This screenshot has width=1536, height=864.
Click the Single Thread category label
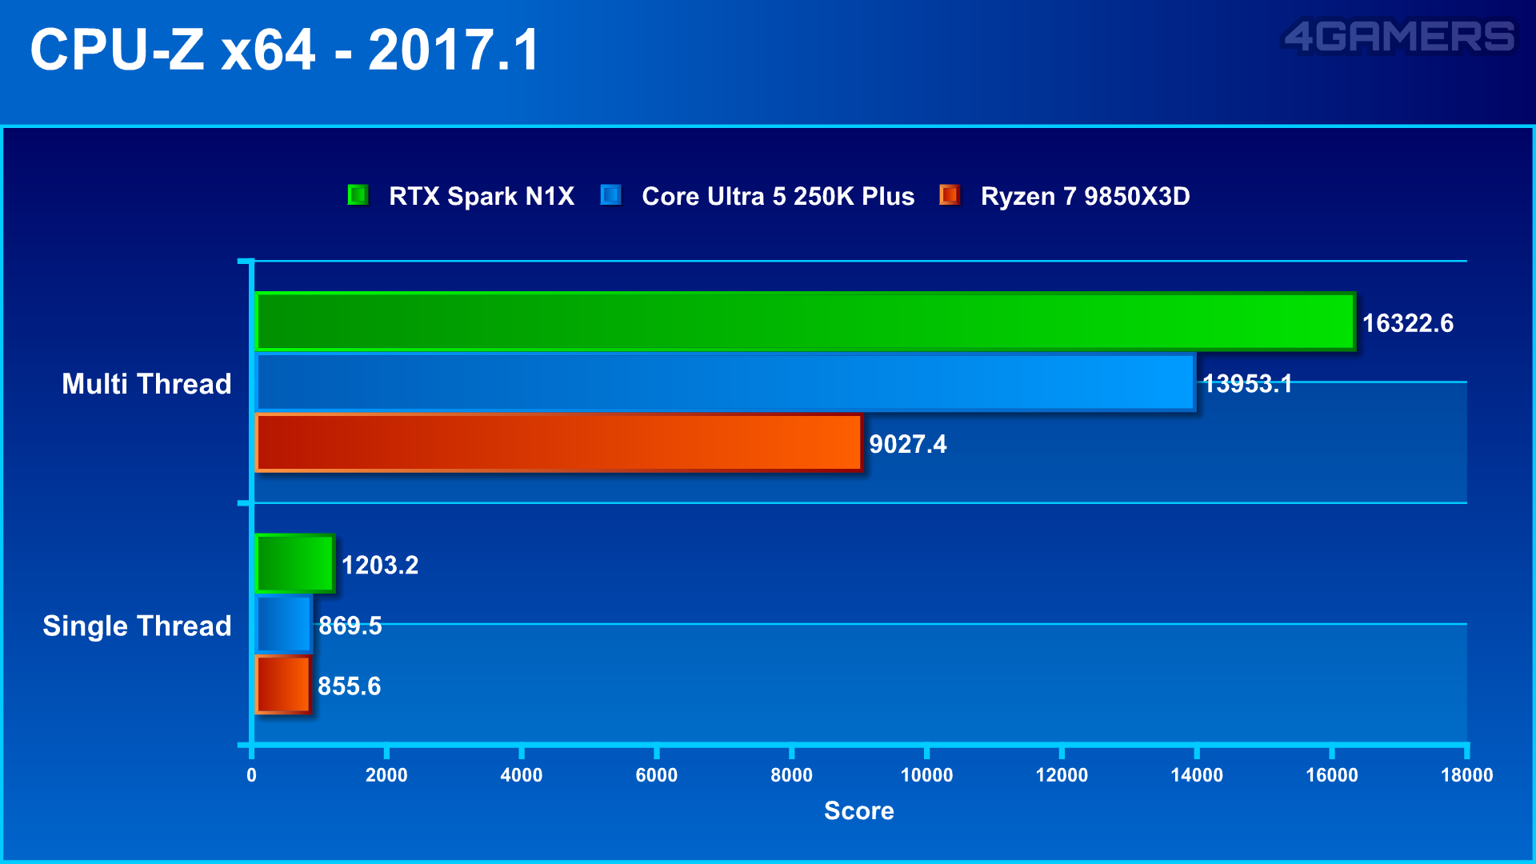[137, 626]
